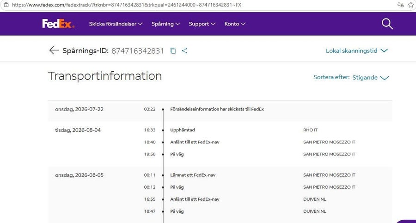Click the Sortera efter label

click(331, 77)
